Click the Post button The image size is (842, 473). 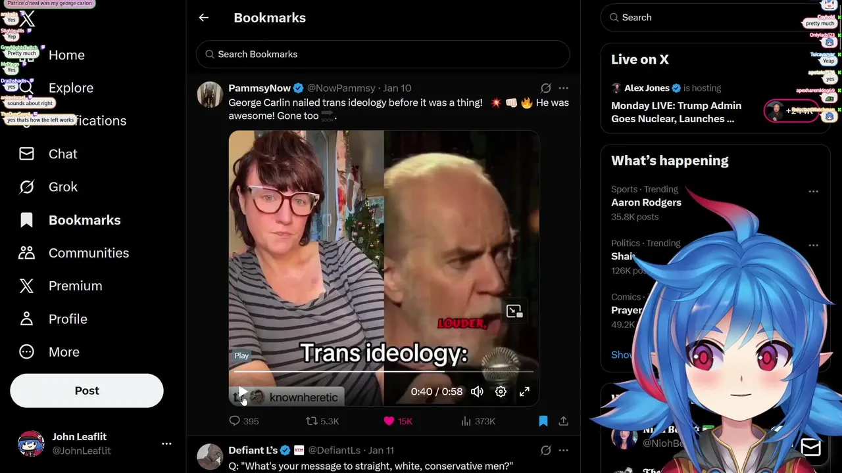pos(87,391)
